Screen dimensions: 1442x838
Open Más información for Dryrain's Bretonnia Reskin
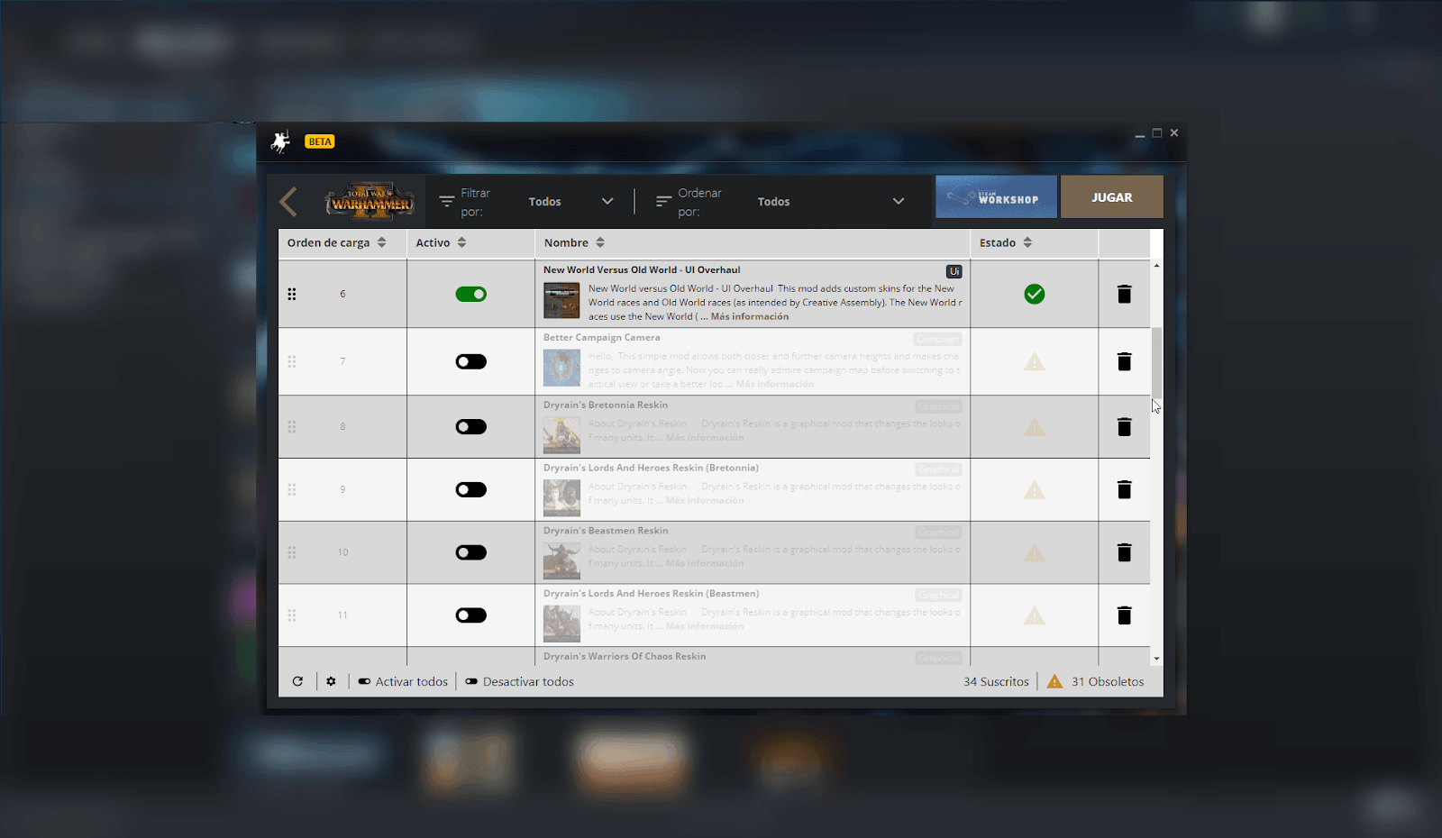705,438
